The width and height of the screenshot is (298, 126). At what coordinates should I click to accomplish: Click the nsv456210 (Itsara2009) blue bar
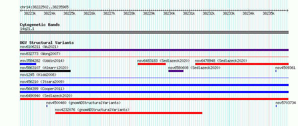click(x=154, y=85)
